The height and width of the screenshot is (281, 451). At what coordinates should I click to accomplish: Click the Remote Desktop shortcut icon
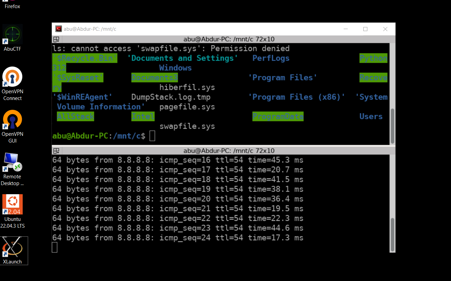coord(13,162)
